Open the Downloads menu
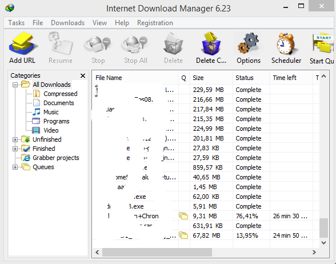 pos(67,23)
